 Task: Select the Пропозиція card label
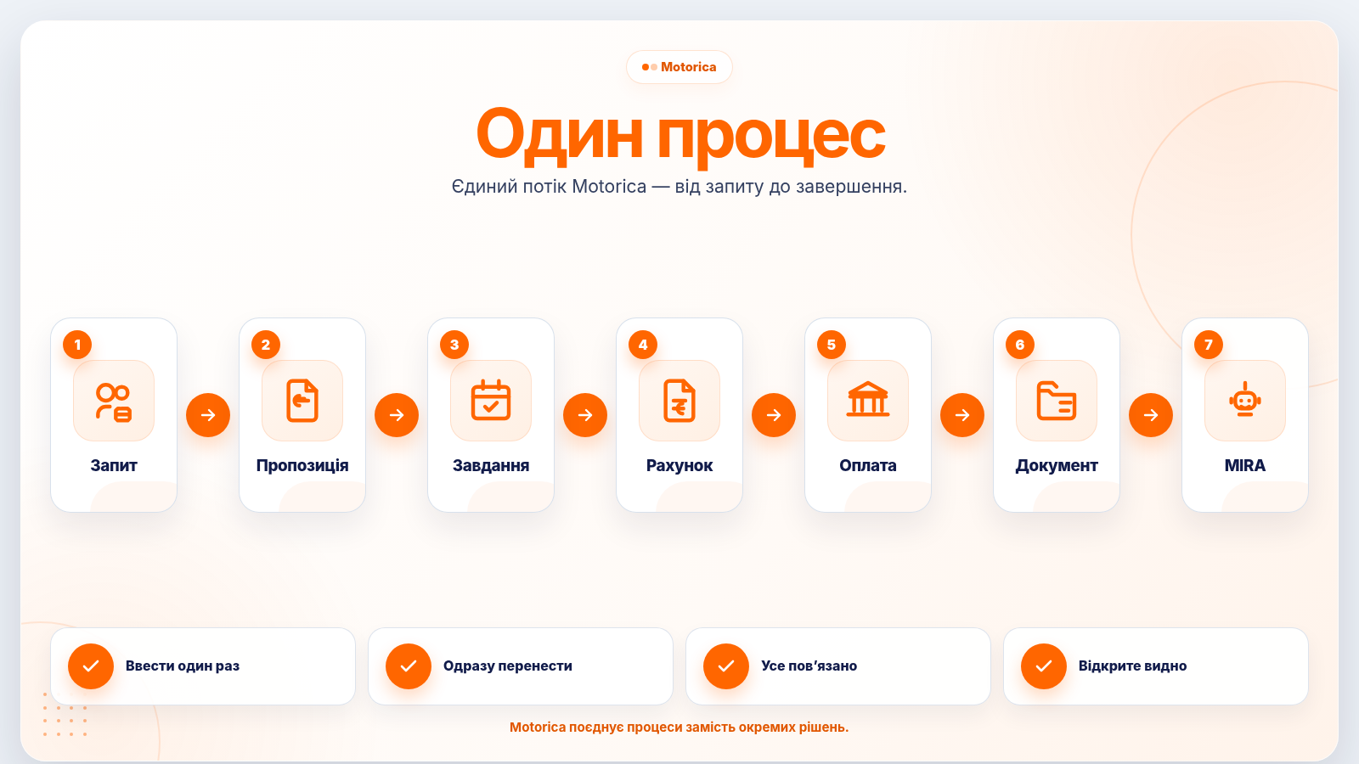pos(302,466)
